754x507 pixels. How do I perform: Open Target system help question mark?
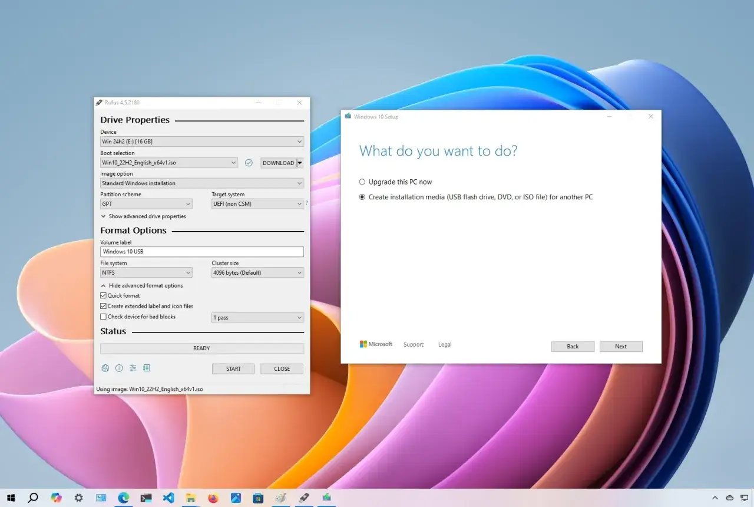306,203
